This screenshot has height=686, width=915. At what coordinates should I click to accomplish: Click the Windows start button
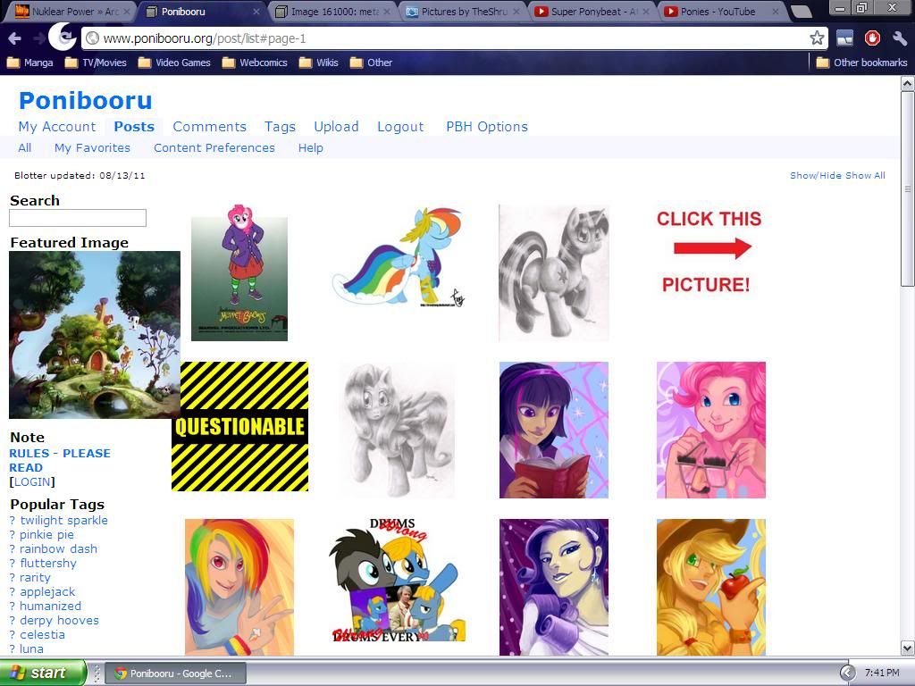(x=42, y=673)
